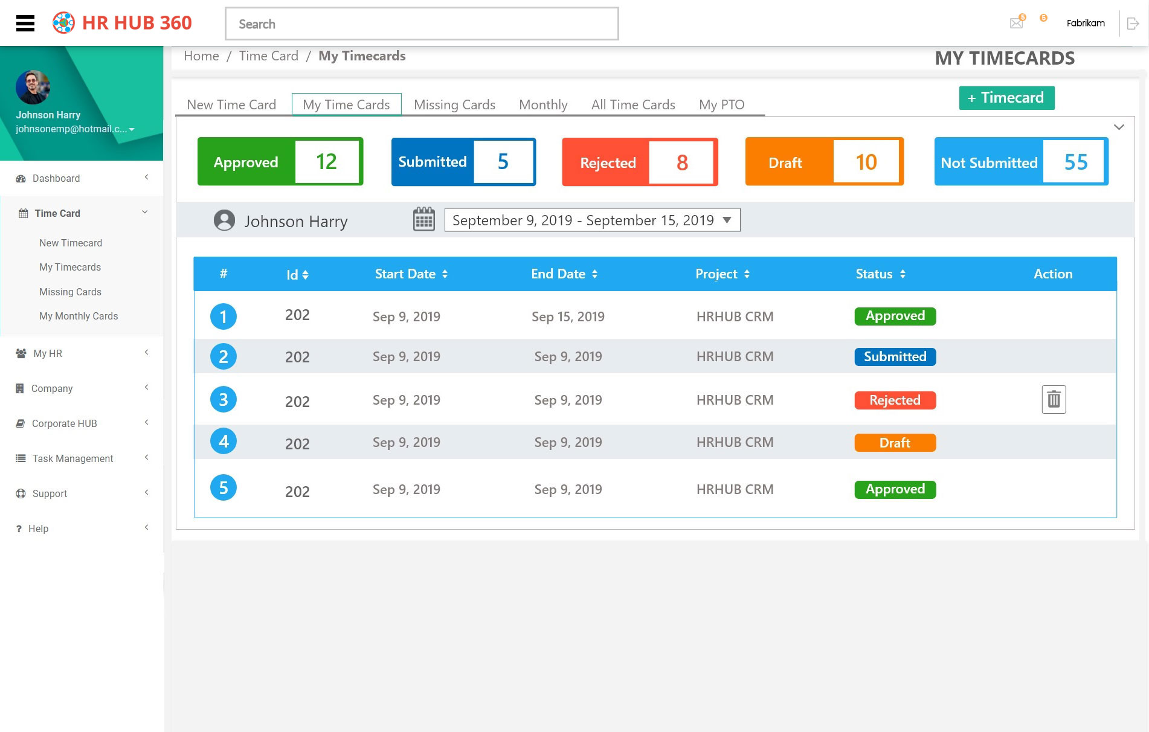Filter by the Rejected 8 card
The width and height of the screenshot is (1149, 732).
[640, 162]
